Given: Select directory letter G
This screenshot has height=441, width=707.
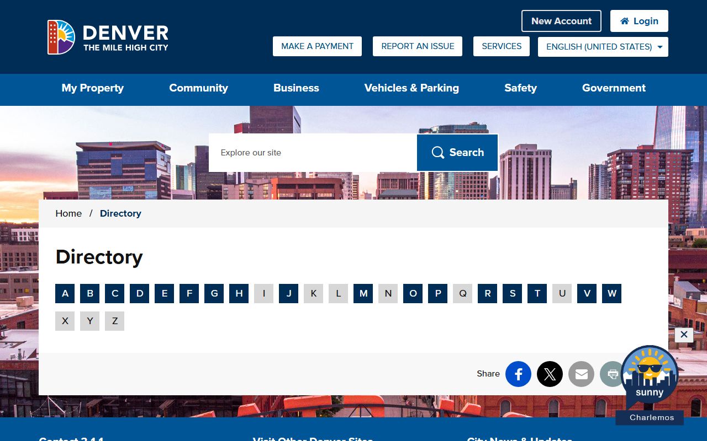Looking at the screenshot, I should (x=214, y=293).
